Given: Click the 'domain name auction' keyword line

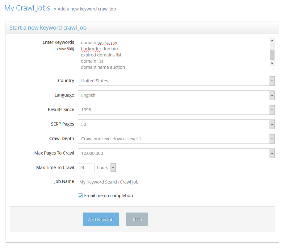Looking at the screenshot, I should (x=103, y=67).
